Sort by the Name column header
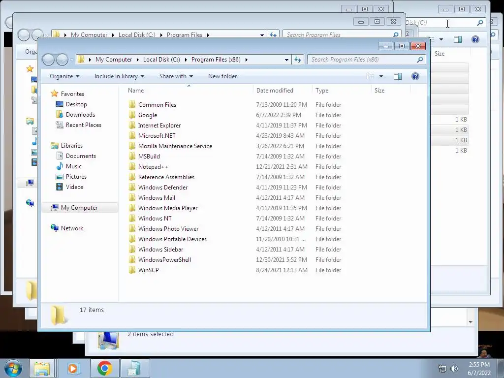This screenshot has height=378, width=504. pyautogui.click(x=136, y=91)
